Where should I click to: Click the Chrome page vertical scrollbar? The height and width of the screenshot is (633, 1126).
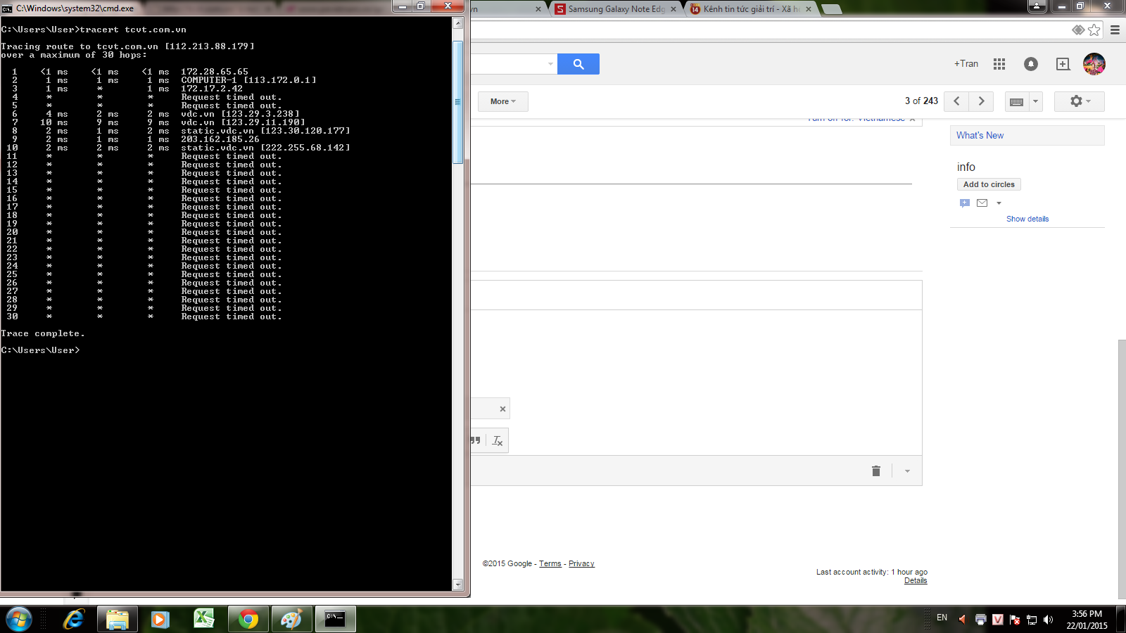click(1122, 469)
